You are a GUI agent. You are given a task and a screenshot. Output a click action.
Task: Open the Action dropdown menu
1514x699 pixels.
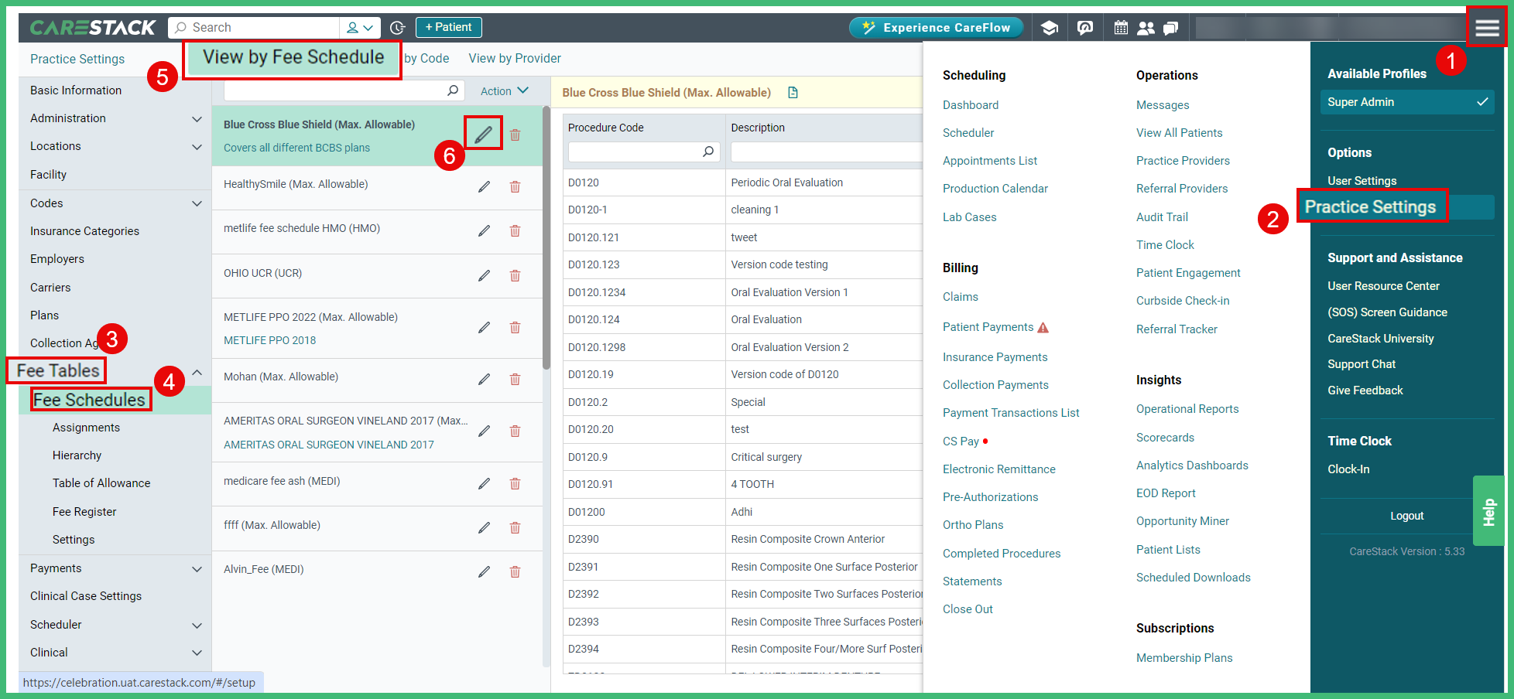click(x=505, y=91)
